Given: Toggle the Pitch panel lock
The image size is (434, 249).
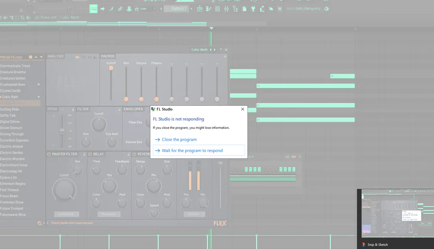Looking at the screenshot, I should tap(73, 109).
